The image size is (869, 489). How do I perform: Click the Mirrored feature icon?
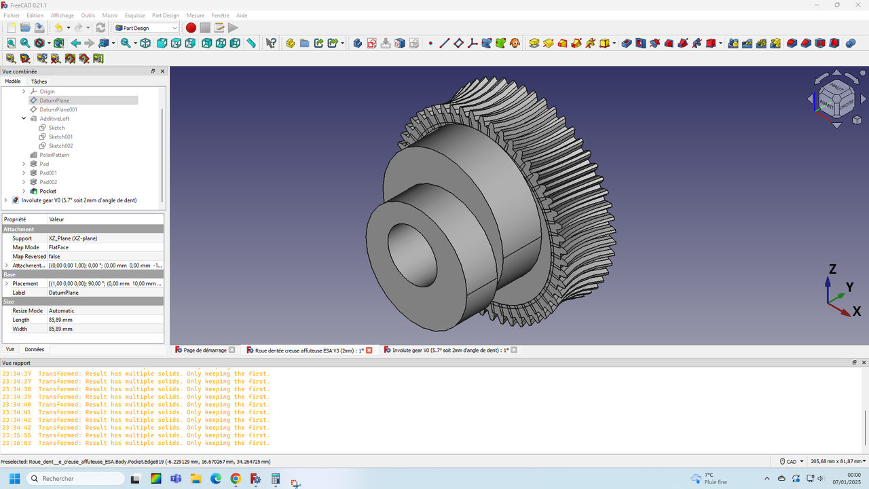coord(733,43)
